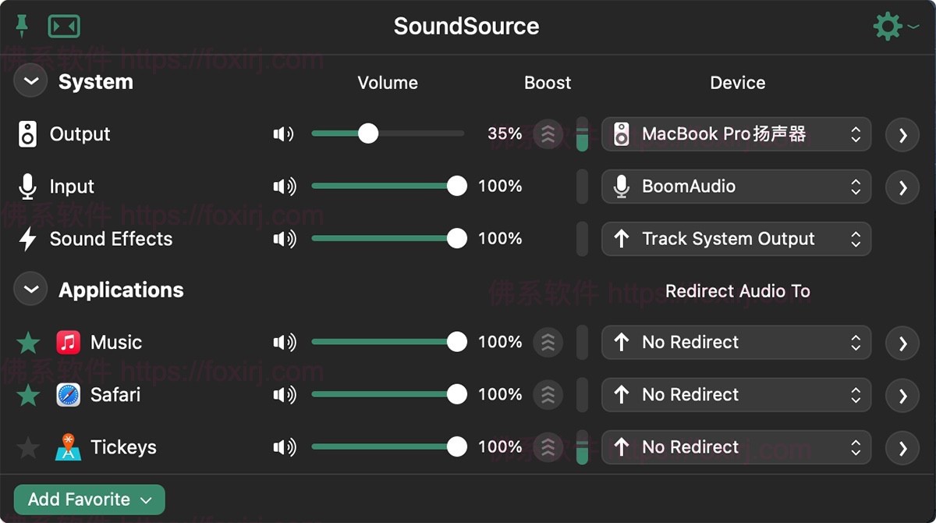Expand detailed settings for Music
The width and height of the screenshot is (936, 523).
tap(902, 342)
